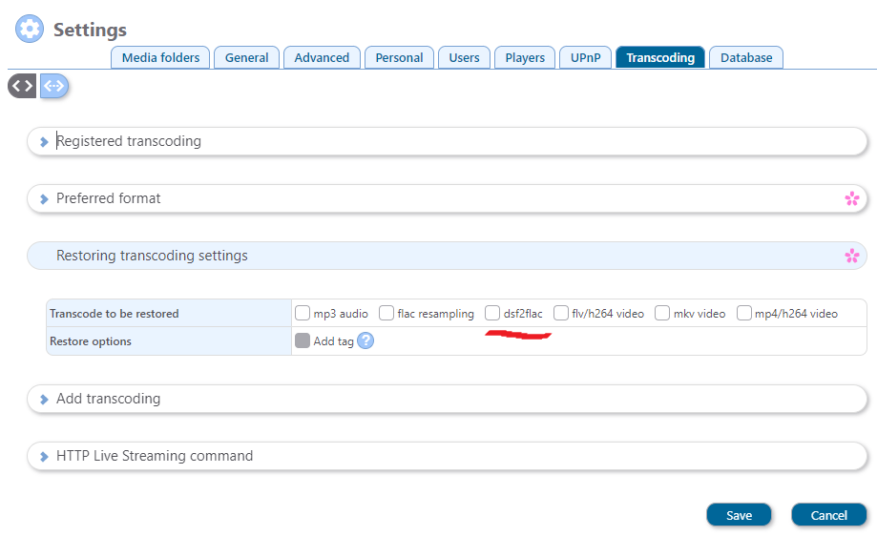Go to the Advanced tab
This screenshot has height=536, width=877.
pyautogui.click(x=322, y=57)
